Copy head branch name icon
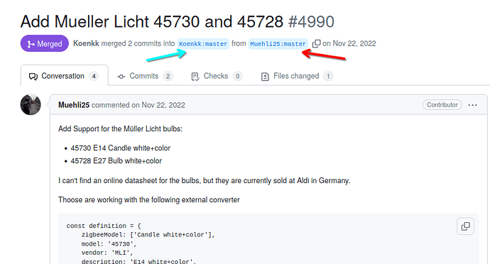This screenshot has width=490, height=264. [x=316, y=44]
